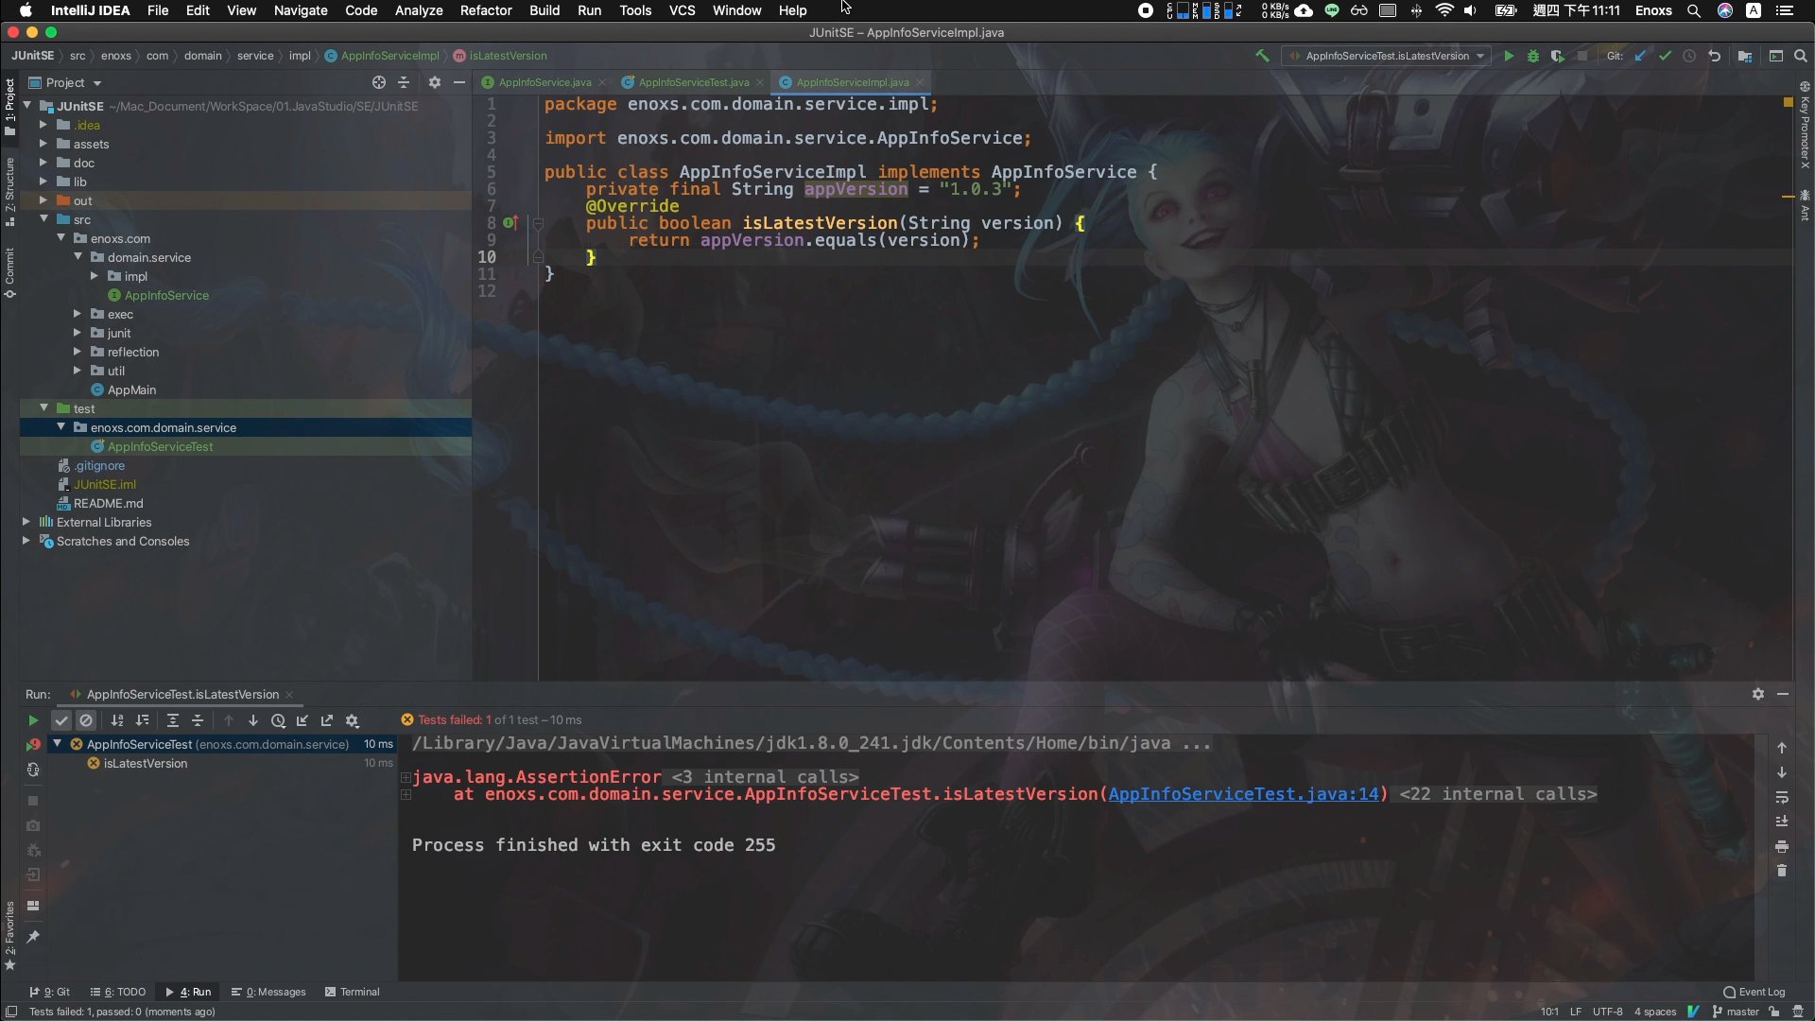The image size is (1815, 1021).
Task: Expand the impl package folder
Action: (x=95, y=276)
